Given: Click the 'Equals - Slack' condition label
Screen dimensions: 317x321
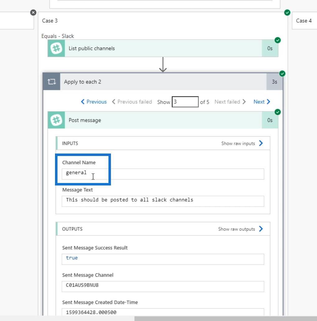Looking at the screenshot, I should pos(58,36).
